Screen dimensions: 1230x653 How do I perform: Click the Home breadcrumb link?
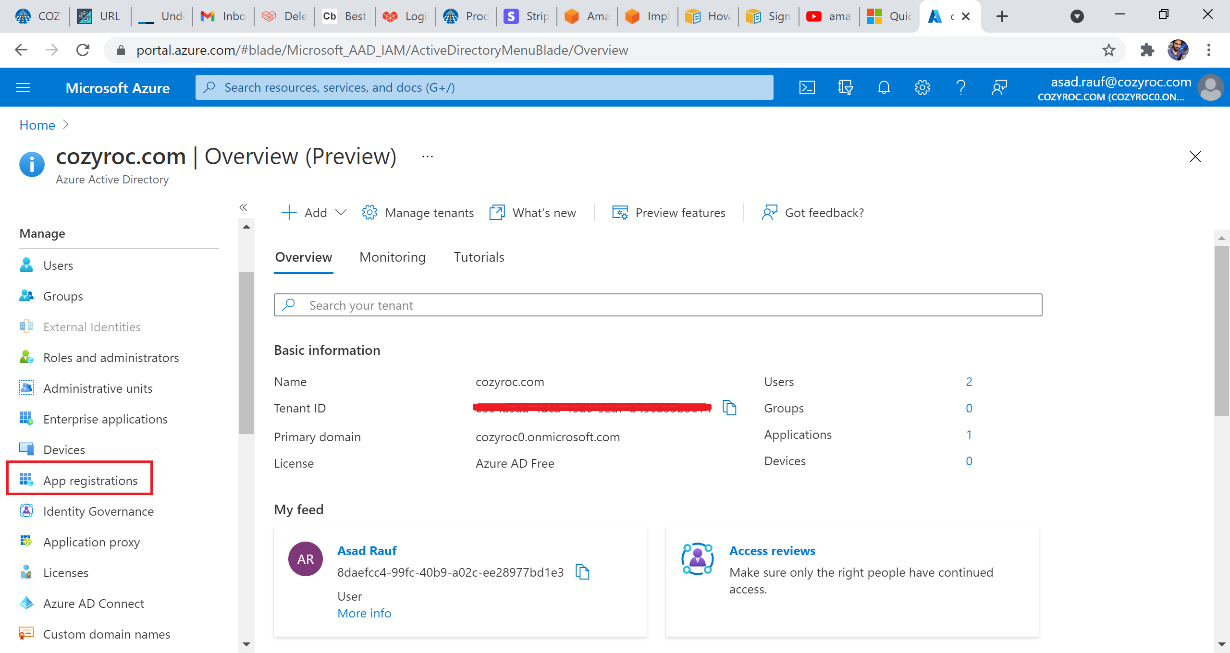coord(37,125)
